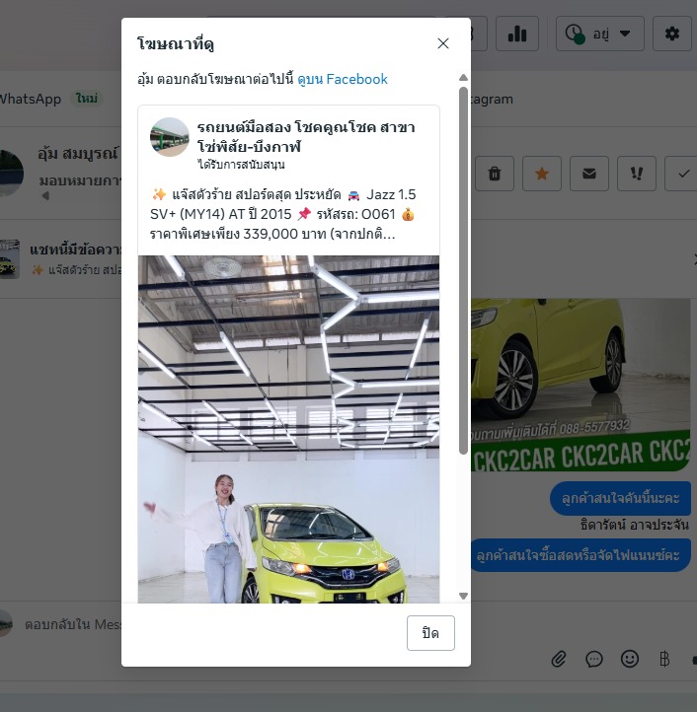Image resolution: width=697 pixels, height=712 pixels.
Task: Click message ลูกค้าสนใจซื้อสดหรือจัดไฟแนนซ์คะ
Action: coord(581,555)
